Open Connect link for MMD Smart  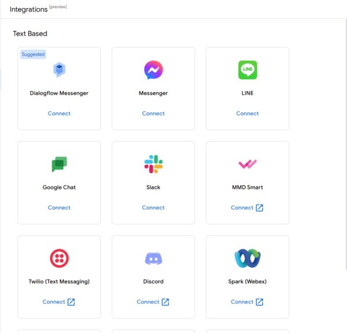(x=242, y=208)
